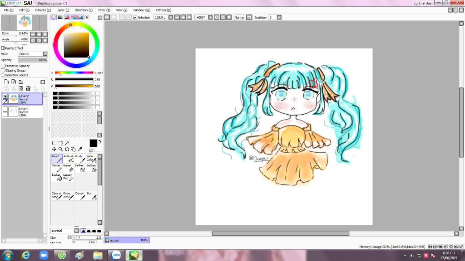Click the Undo arrow in the toolbar
The image size is (465, 261).
point(107,18)
